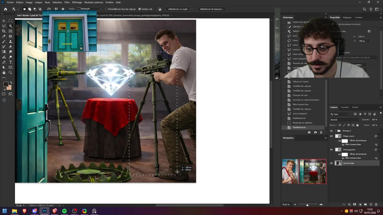The width and height of the screenshot is (383, 215).
Task: Open the layer Type filter dropdown
Action: [x=340, y=114]
